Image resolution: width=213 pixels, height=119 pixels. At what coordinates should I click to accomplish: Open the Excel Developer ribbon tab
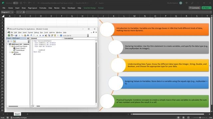[x=71, y=8]
